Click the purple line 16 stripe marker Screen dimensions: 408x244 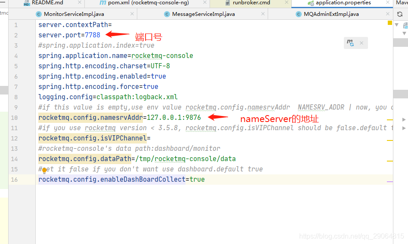pos(390,182)
